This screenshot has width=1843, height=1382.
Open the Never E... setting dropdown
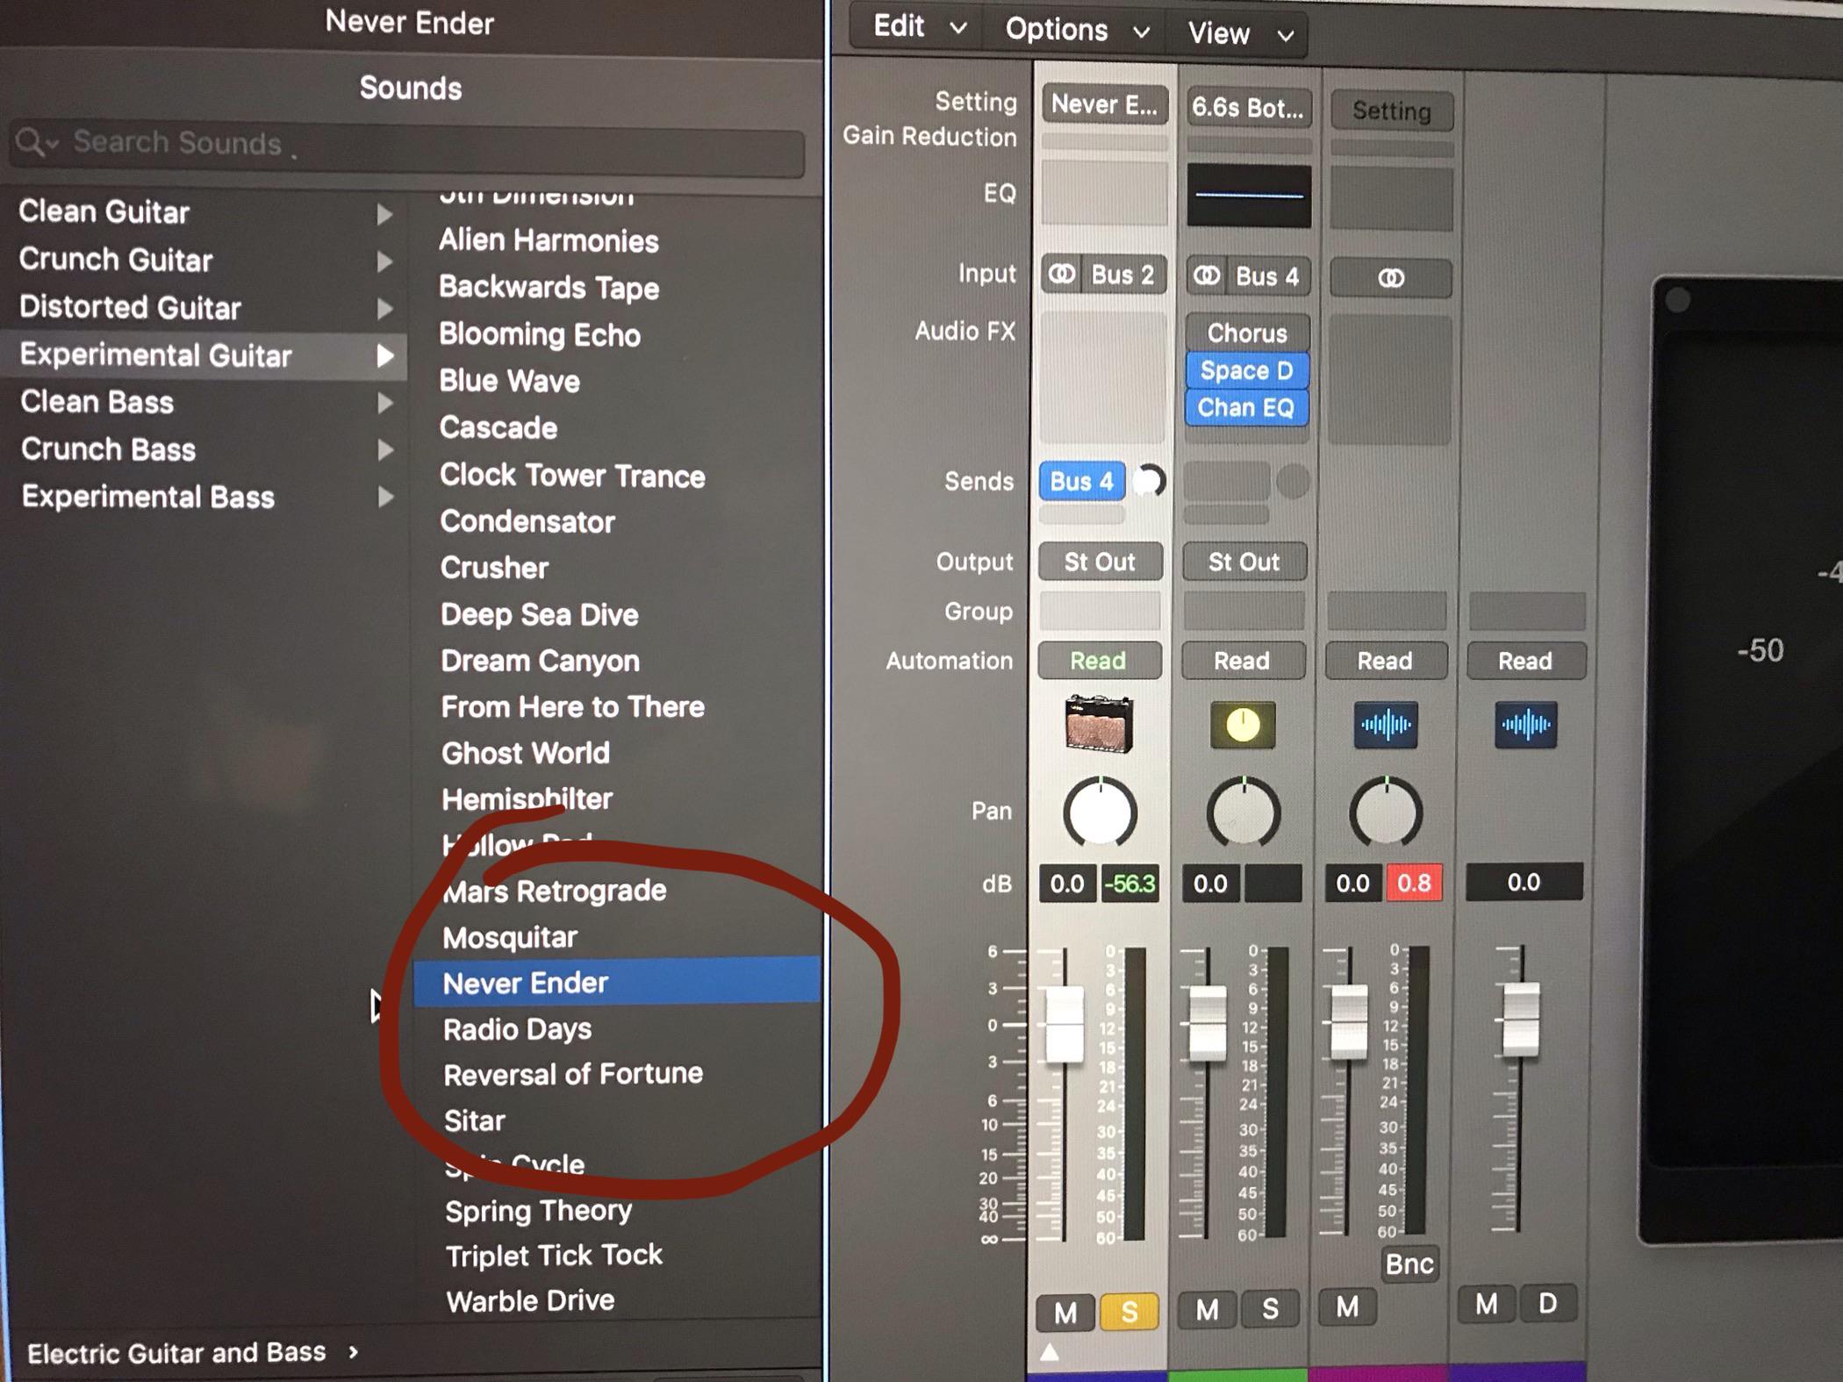coord(1104,104)
